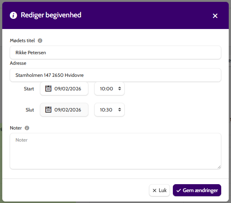Screen dimensions: 231x203
Task: Click the Slut time field 10:30
Action: 109,110
